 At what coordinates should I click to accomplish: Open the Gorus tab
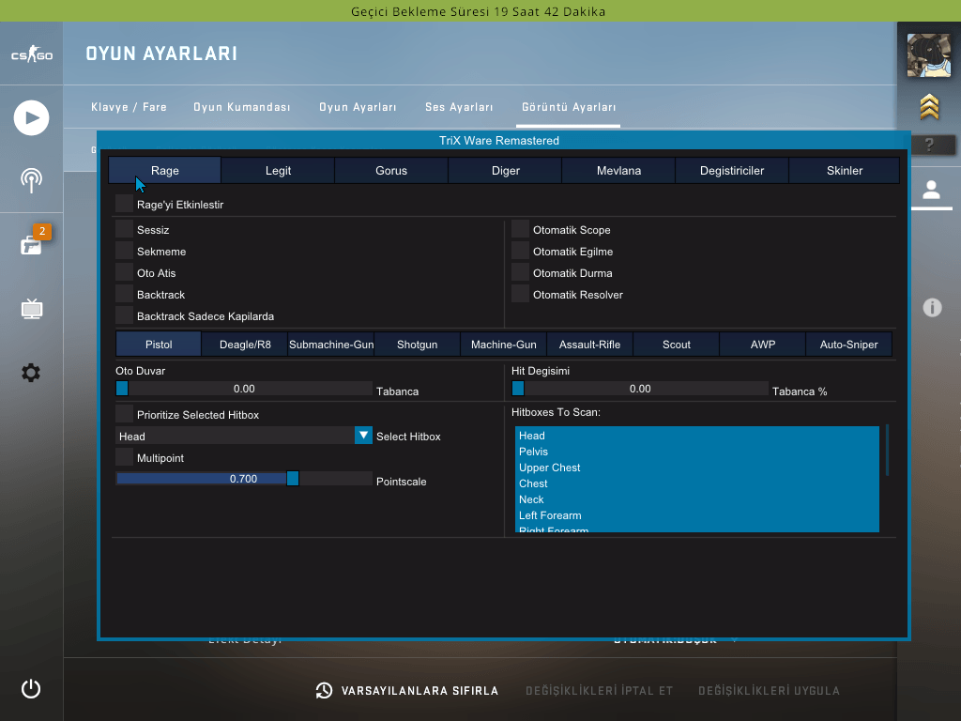[391, 171]
